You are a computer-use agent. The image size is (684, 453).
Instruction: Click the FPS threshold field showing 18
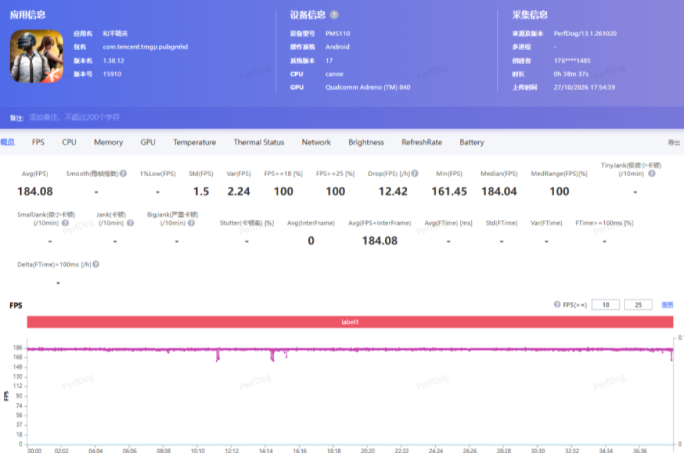coord(605,305)
